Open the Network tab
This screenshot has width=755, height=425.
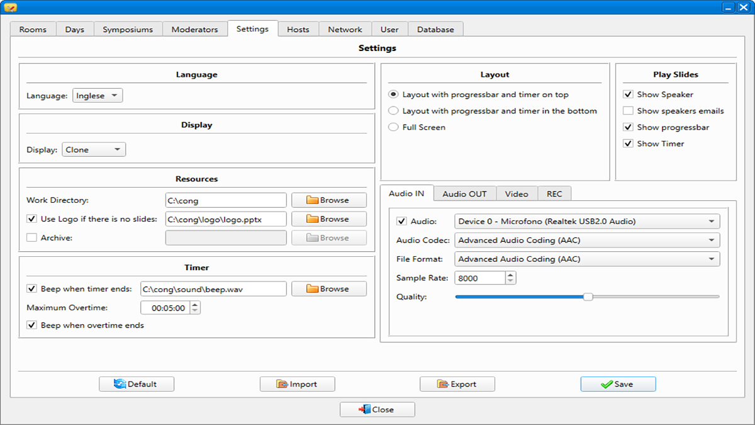pos(345,30)
